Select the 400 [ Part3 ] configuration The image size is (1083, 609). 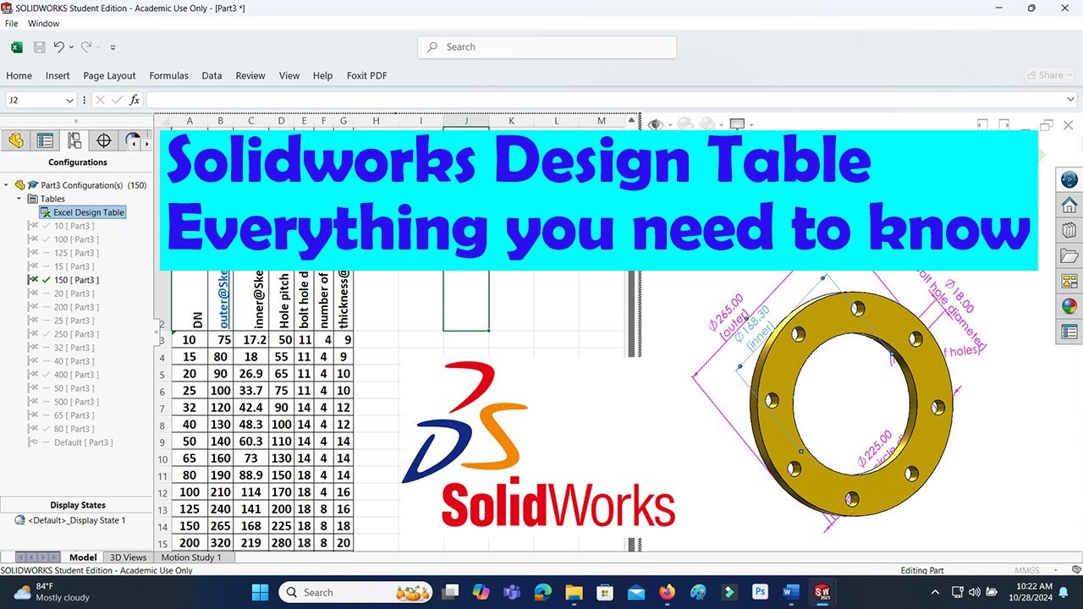point(76,375)
